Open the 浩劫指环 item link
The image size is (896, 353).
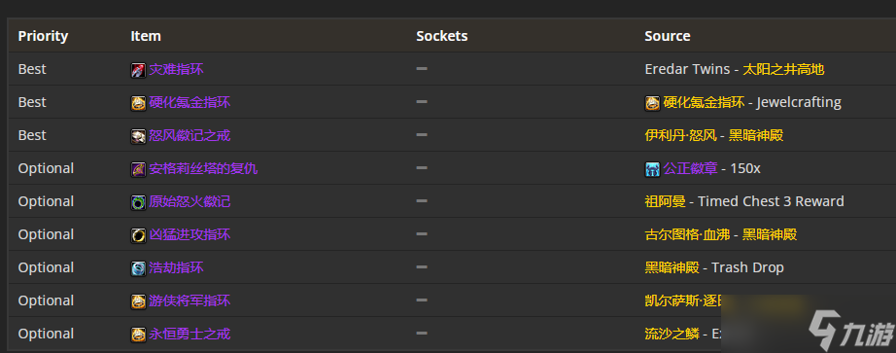tap(176, 267)
